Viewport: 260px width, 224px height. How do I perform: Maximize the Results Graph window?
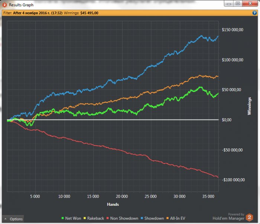pos(238,3)
